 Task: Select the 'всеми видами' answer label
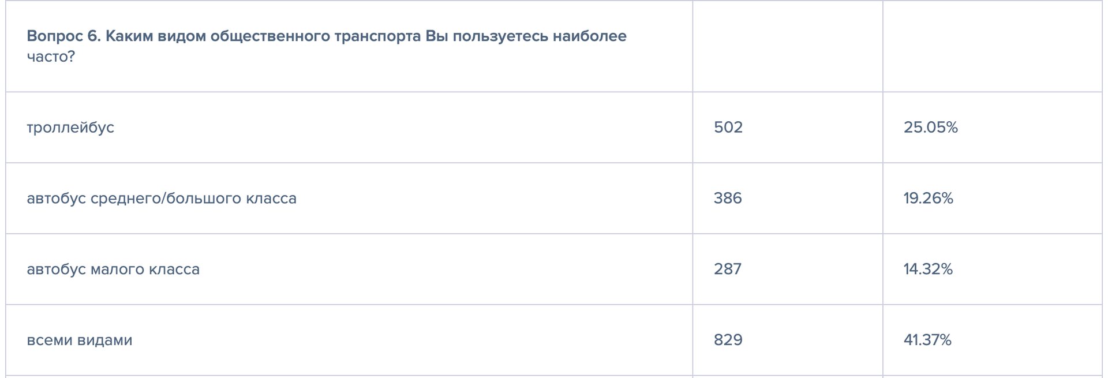(x=80, y=340)
